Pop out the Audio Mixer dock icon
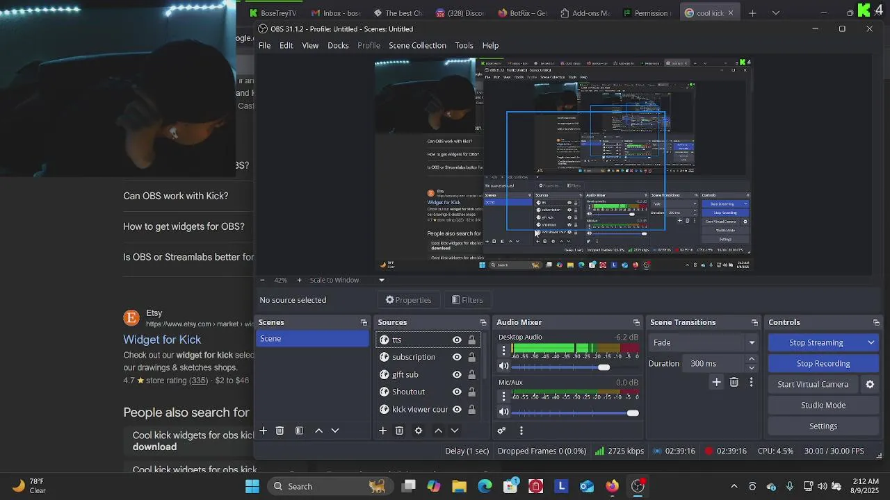 (x=636, y=322)
